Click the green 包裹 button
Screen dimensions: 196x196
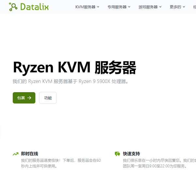24,98
